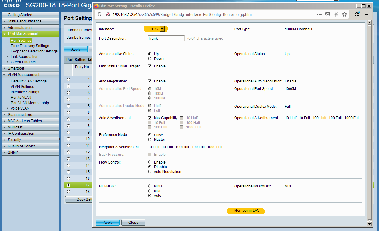Open the Security menu section
Viewport: 379px width, 231px height.
(x=14, y=140)
